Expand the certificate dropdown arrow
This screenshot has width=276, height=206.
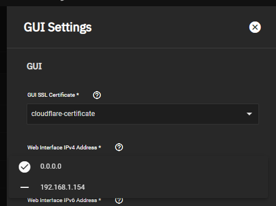[249, 114]
